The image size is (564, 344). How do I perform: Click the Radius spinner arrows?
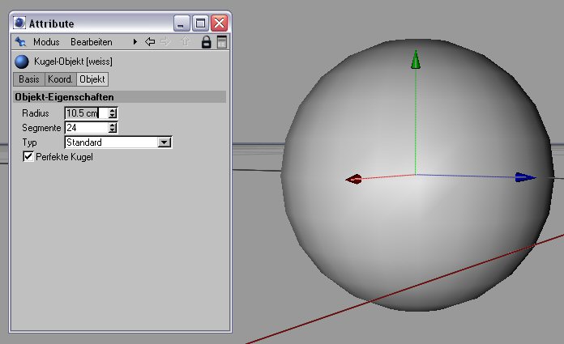coord(113,113)
